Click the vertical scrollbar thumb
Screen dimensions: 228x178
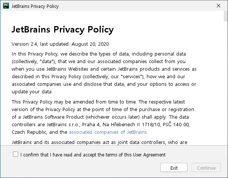coord(225,16)
